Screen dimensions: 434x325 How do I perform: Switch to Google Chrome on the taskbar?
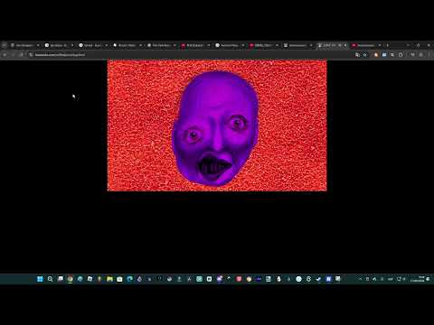coord(70,279)
